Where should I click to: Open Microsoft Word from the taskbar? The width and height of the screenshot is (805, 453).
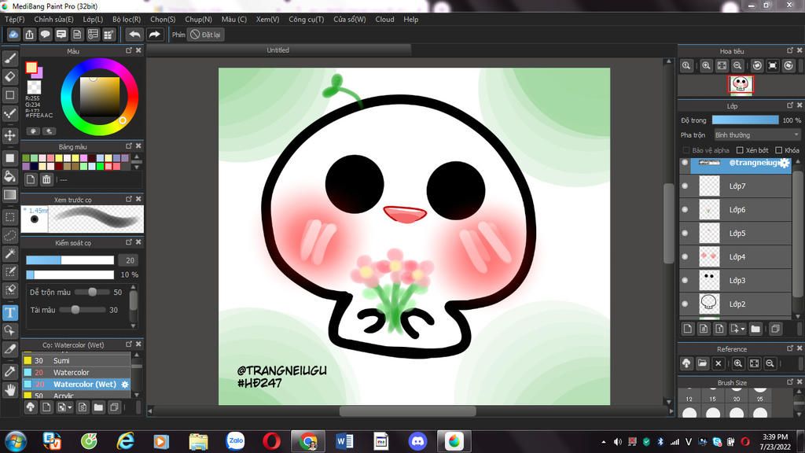(x=344, y=441)
